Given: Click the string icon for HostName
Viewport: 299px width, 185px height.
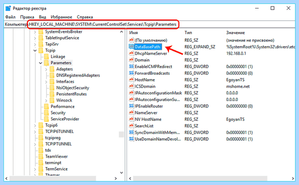Looking at the screenshot, I should coord(131,80).
